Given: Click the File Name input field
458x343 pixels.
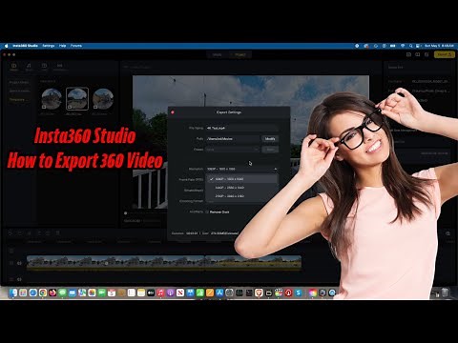Looking at the screenshot, I should (242, 128).
